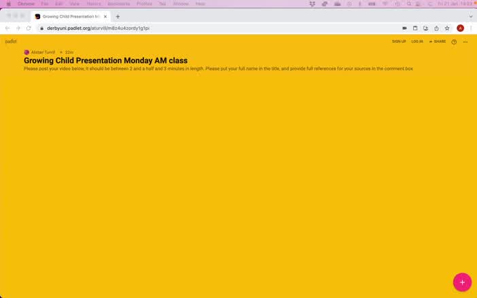
Task: View site security lock information
Action: pos(41,29)
